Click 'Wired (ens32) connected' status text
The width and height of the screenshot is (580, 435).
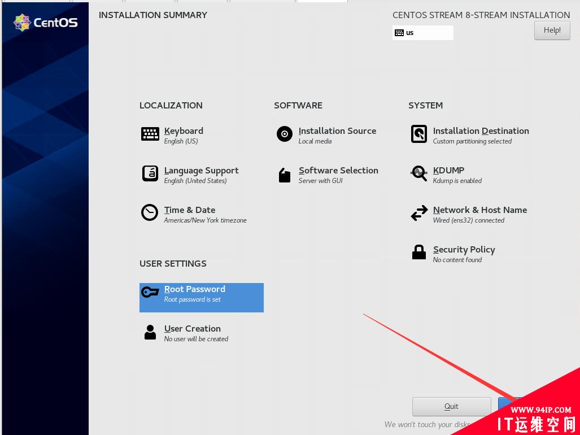[x=468, y=220]
